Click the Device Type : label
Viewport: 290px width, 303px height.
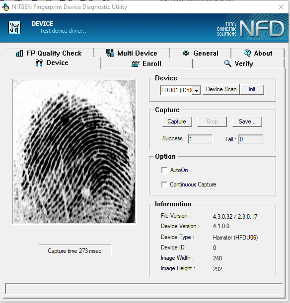click(x=177, y=237)
